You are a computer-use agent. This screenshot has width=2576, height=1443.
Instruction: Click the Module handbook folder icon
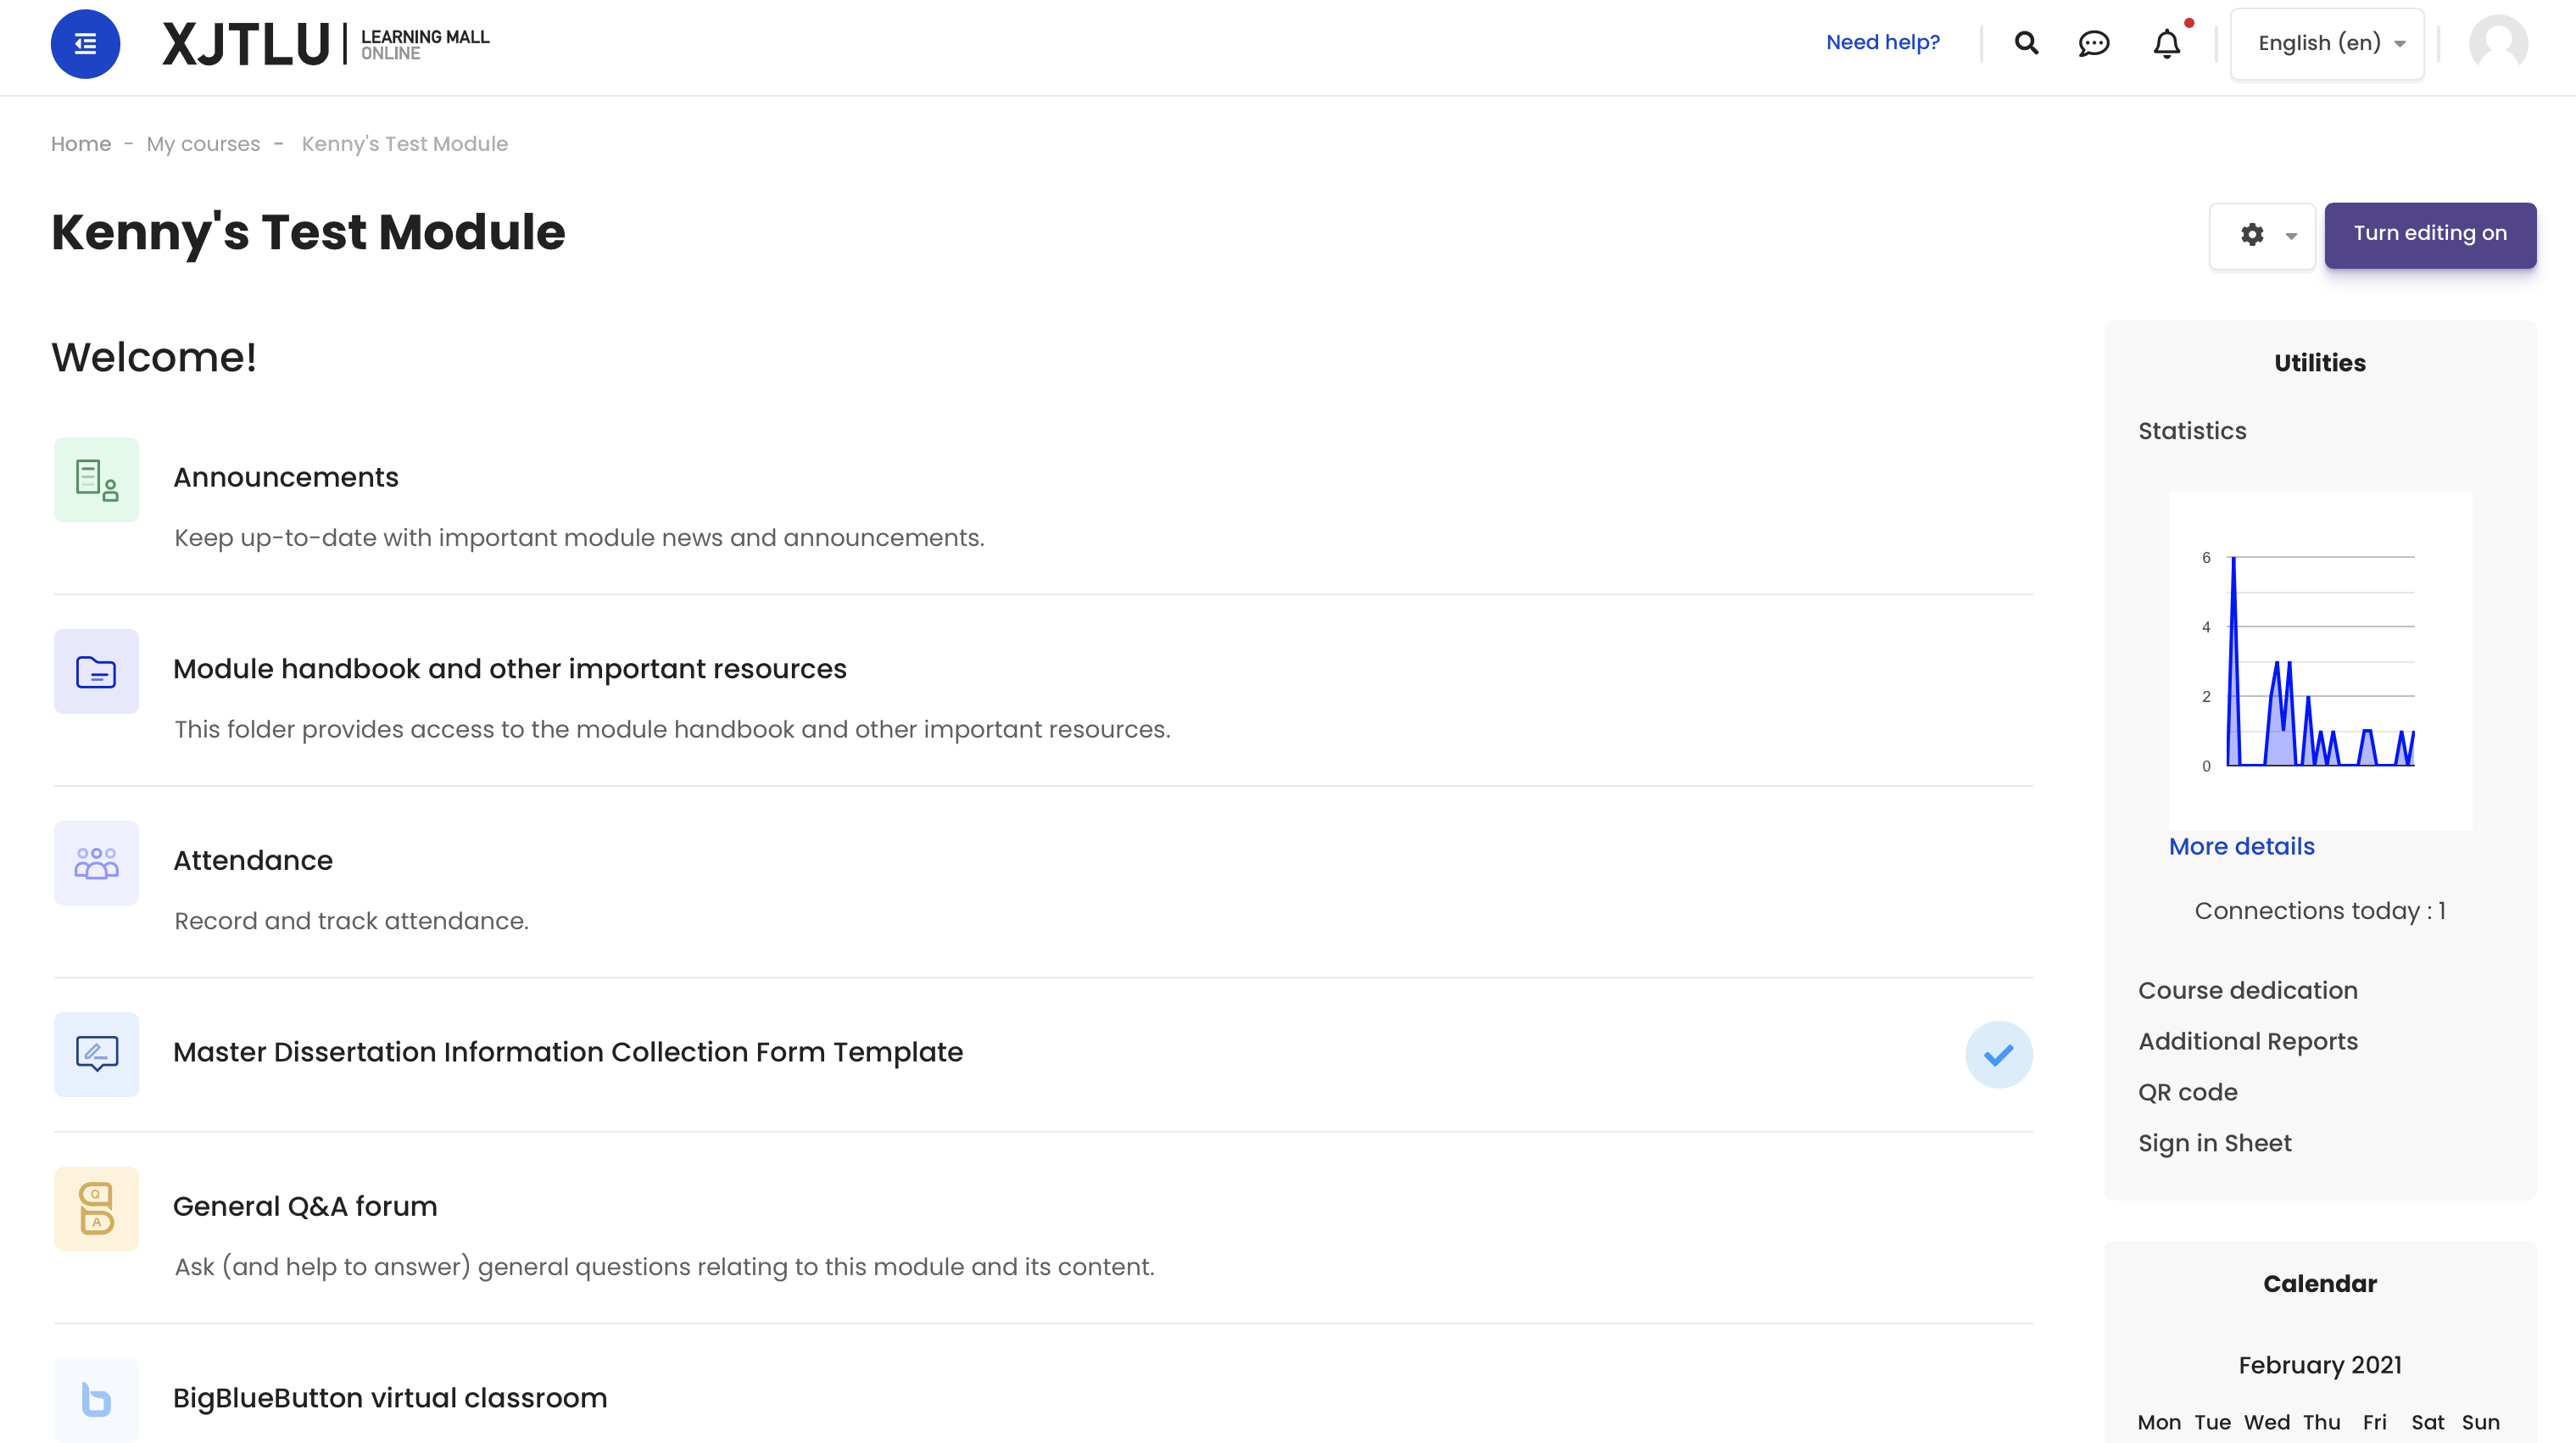[96, 671]
